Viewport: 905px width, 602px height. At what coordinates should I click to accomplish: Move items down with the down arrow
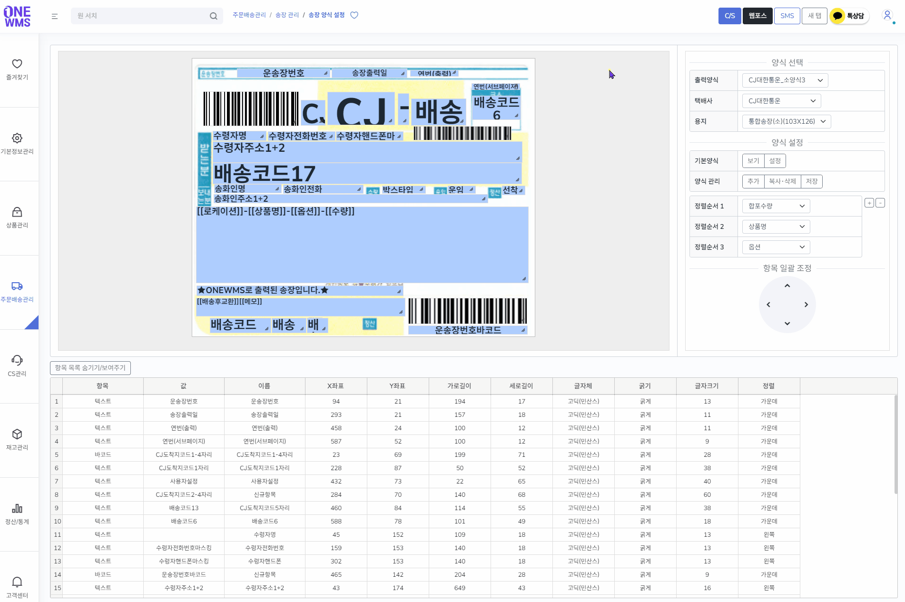(x=787, y=324)
